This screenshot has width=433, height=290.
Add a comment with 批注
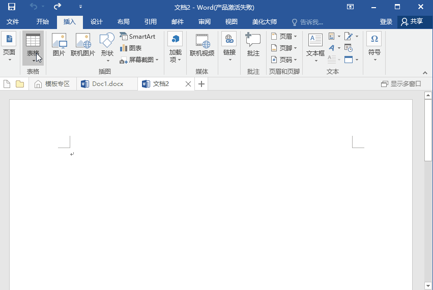pyautogui.click(x=253, y=45)
